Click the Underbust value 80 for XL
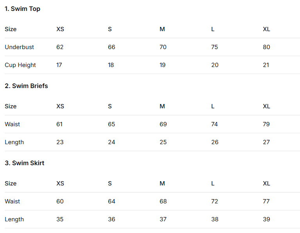This screenshot has width=300, height=233. 266,47
